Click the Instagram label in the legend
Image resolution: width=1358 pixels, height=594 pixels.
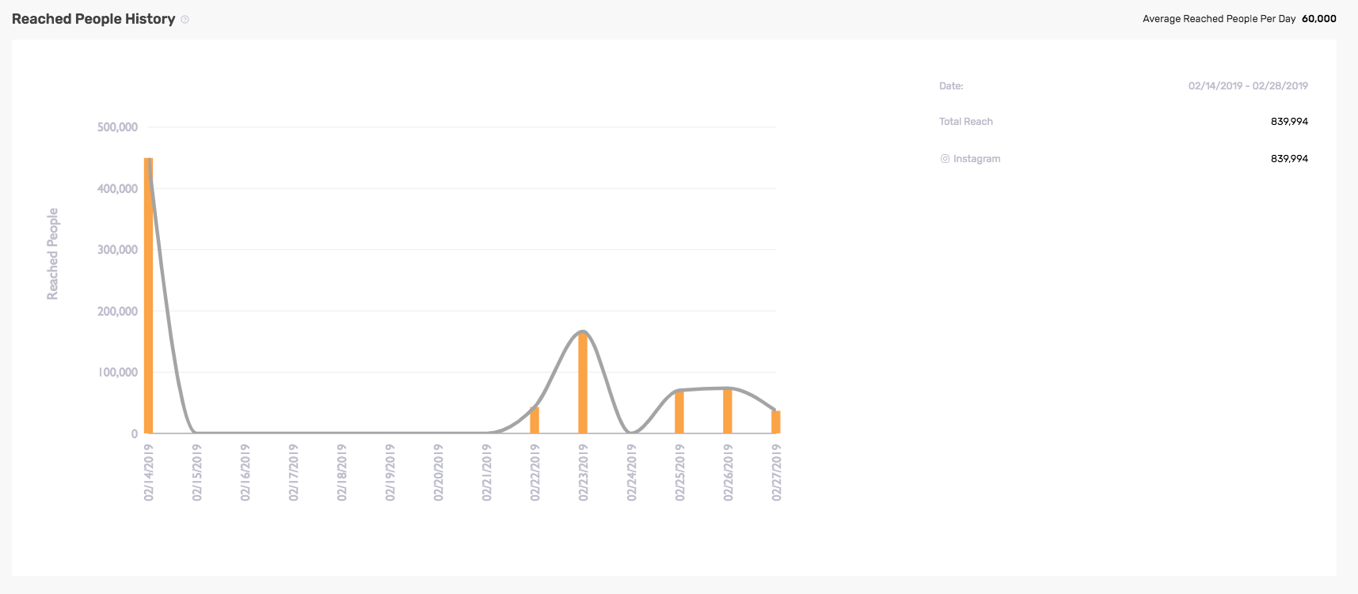point(976,159)
